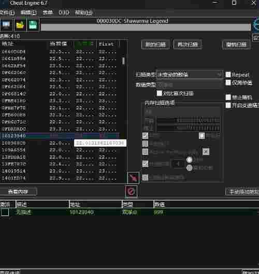
Task: Open the 数值类型 value type dropdown
Action: pos(190,85)
